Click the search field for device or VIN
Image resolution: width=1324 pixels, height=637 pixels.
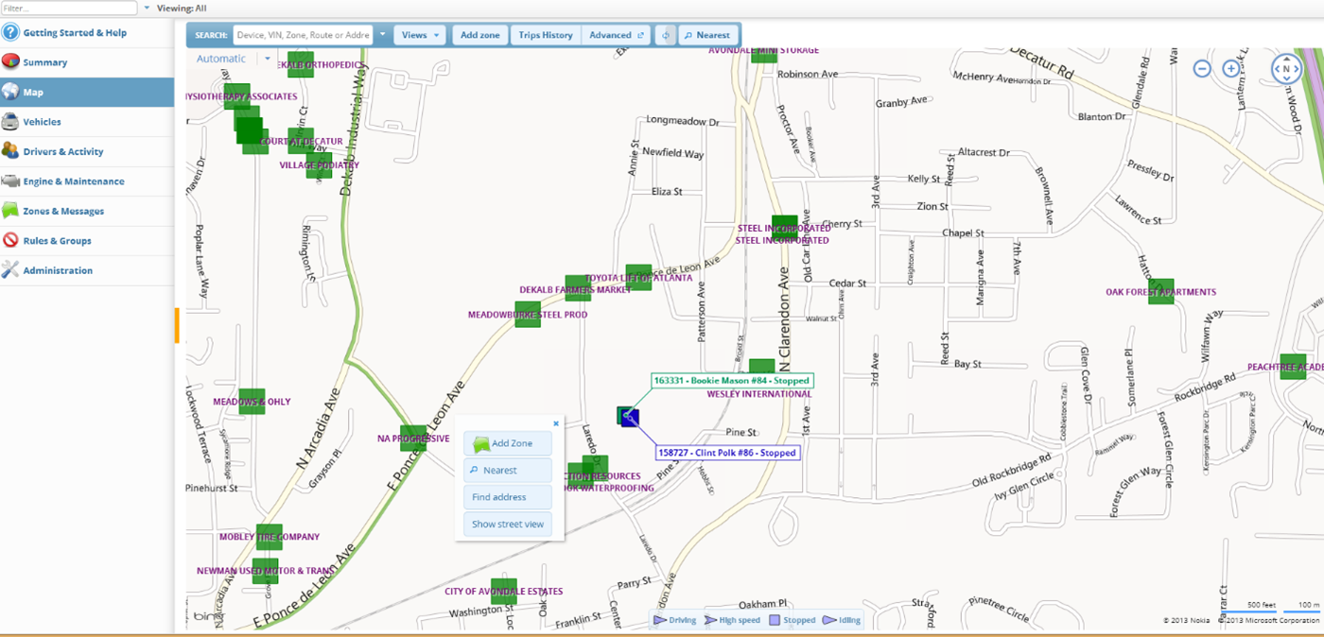click(303, 35)
